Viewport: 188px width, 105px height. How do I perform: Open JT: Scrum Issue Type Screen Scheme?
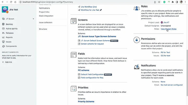(97, 36)
